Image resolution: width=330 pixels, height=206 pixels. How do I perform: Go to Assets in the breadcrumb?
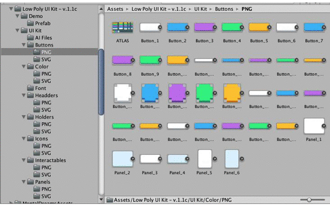click(115, 9)
